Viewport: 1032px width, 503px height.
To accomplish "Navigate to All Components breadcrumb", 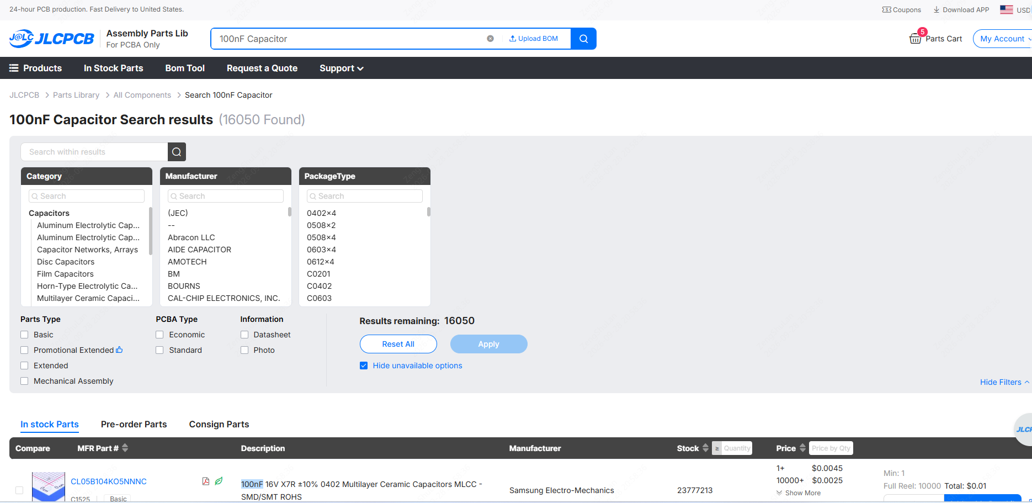I will point(142,95).
